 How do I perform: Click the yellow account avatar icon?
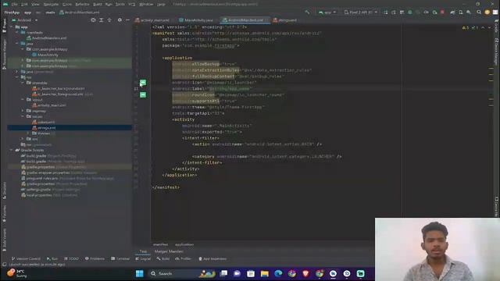(487, 12)
